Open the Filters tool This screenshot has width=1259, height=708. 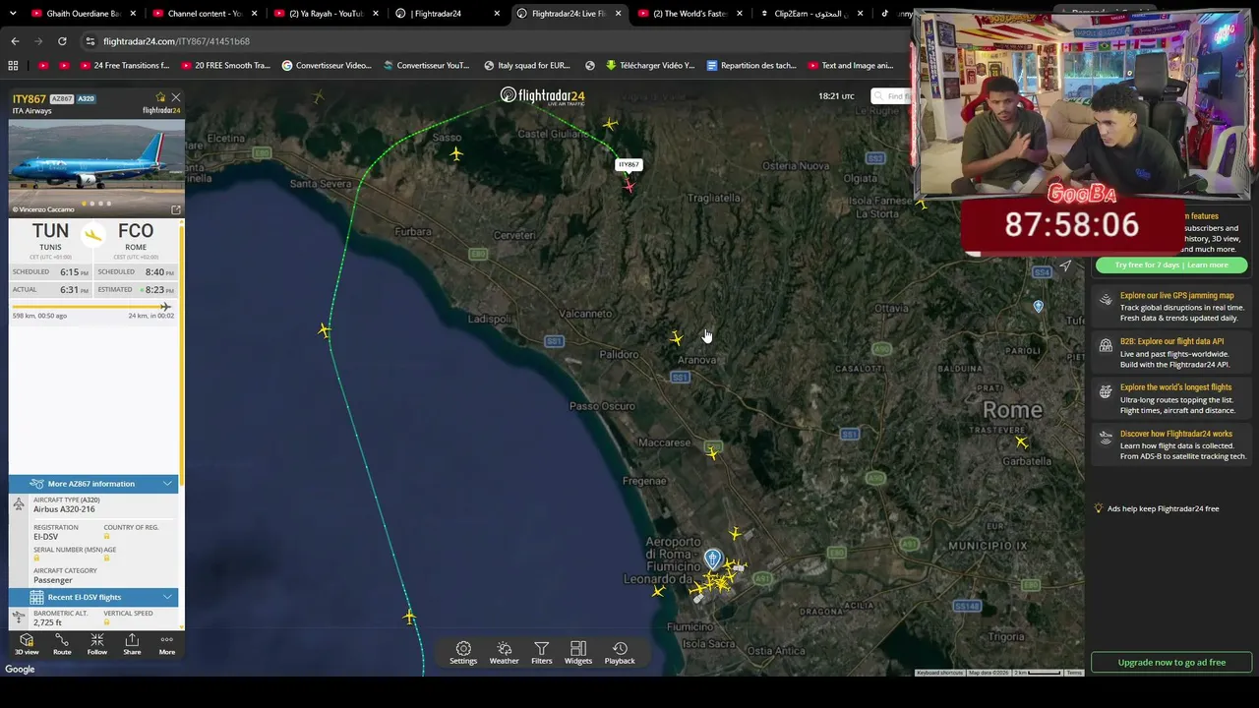click(x=542, y=653)
